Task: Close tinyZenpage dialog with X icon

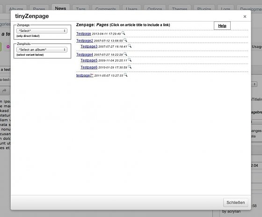Action: [245, 16]
